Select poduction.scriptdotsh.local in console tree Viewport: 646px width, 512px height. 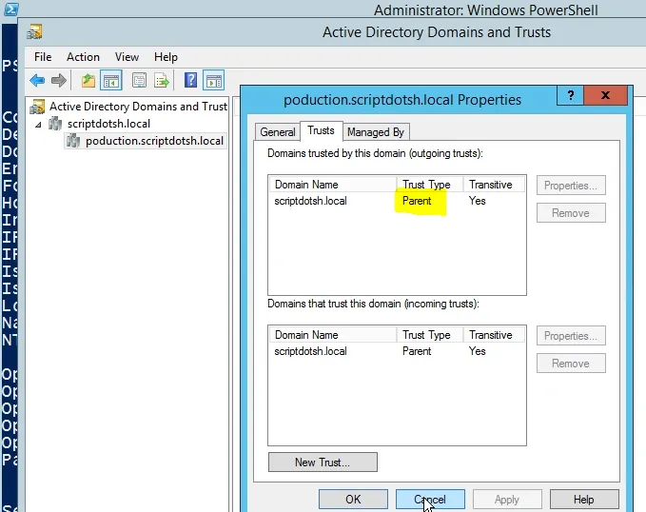click(154, 141)
